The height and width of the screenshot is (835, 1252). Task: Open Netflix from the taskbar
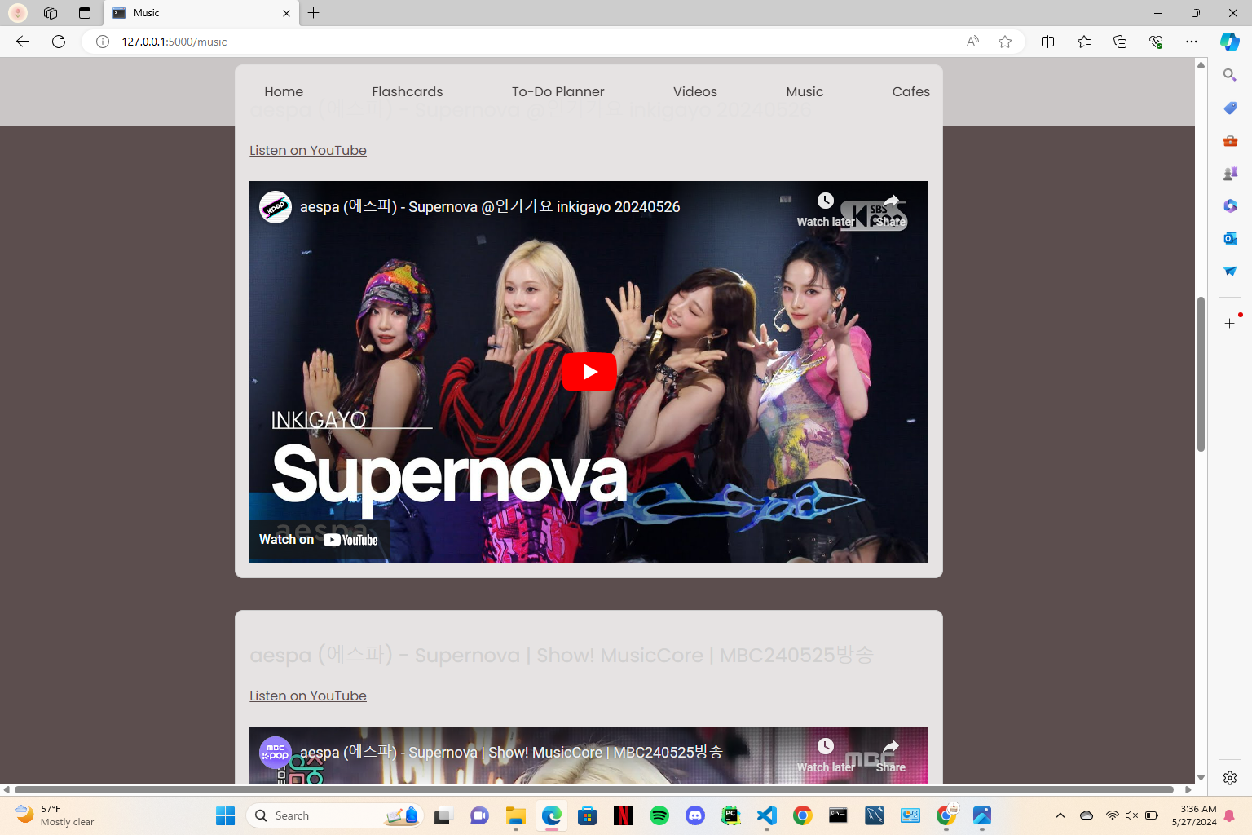coord(624,815)
